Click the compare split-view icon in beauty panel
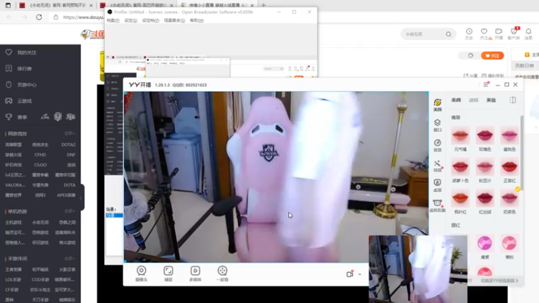 [513, 100]
